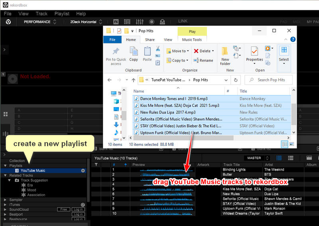The height and width of the screenshot is (226, 319).
Task: Expand the SoundCloud tree node
Action: (x=5, y=210)
